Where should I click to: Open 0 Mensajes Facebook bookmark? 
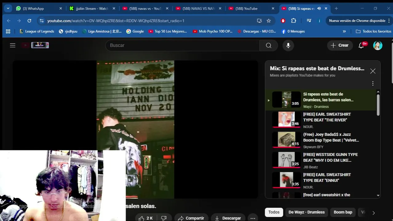(x=293, y=31)
